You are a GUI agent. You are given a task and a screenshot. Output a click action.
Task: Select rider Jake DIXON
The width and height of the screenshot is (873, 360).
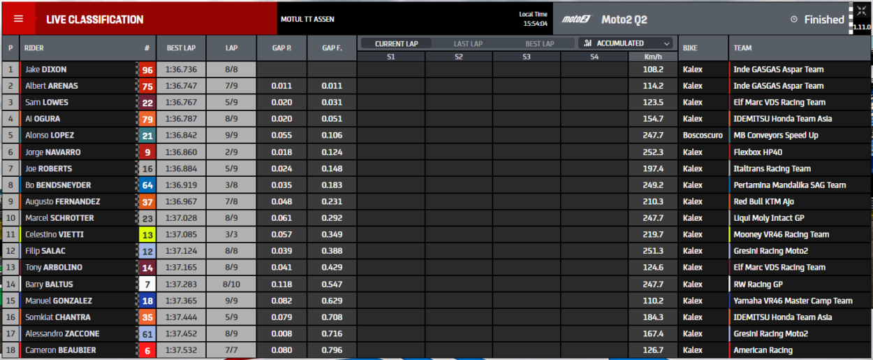(45, 70)
